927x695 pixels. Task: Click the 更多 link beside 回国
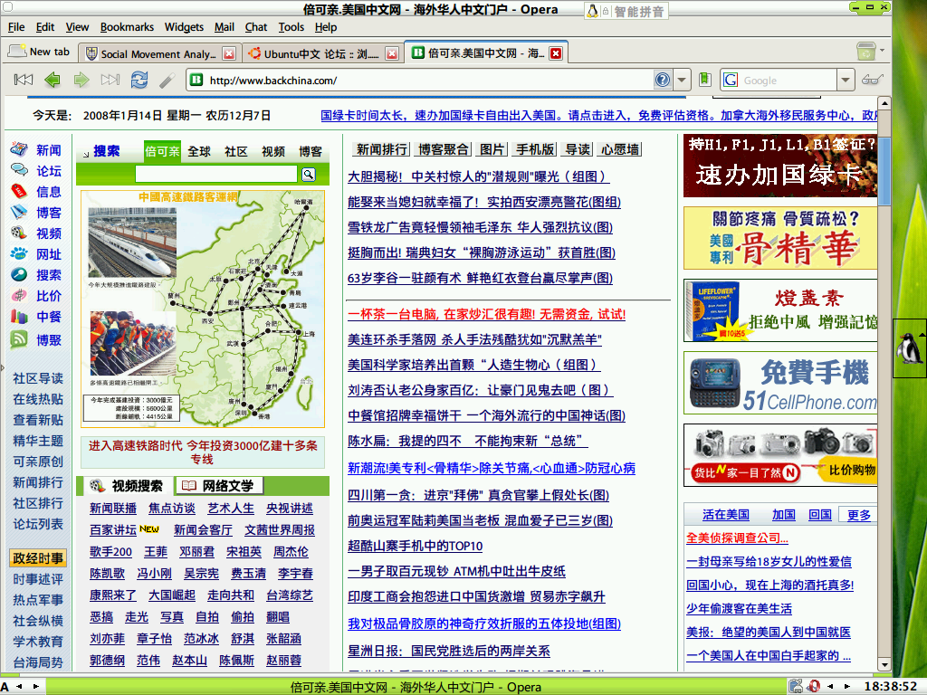click(x=858, y=515)
